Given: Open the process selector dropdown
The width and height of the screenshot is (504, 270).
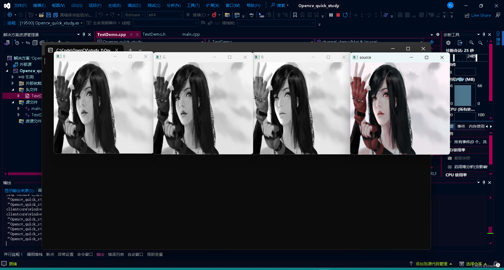Looking at the screenshot, I should tap(51, 23).
